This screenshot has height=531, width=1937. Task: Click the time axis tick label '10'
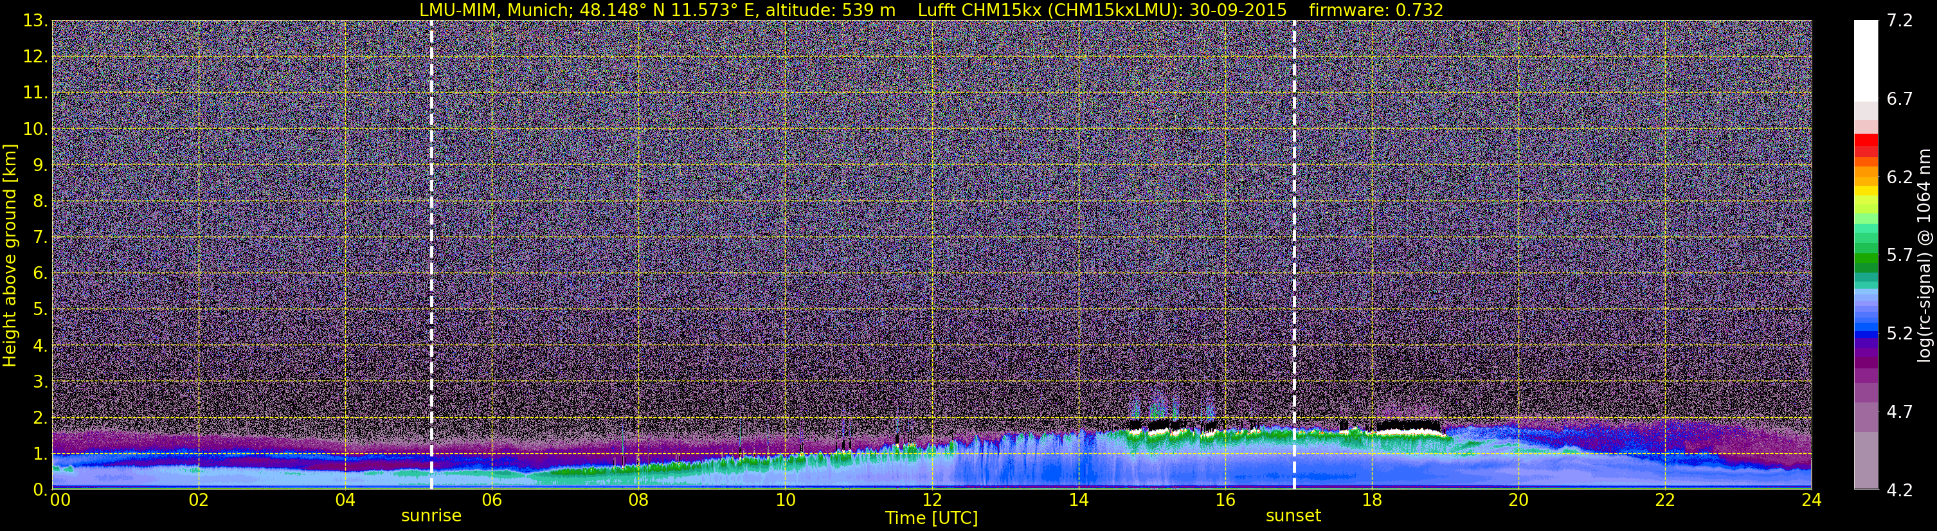[x=785, y=501]
